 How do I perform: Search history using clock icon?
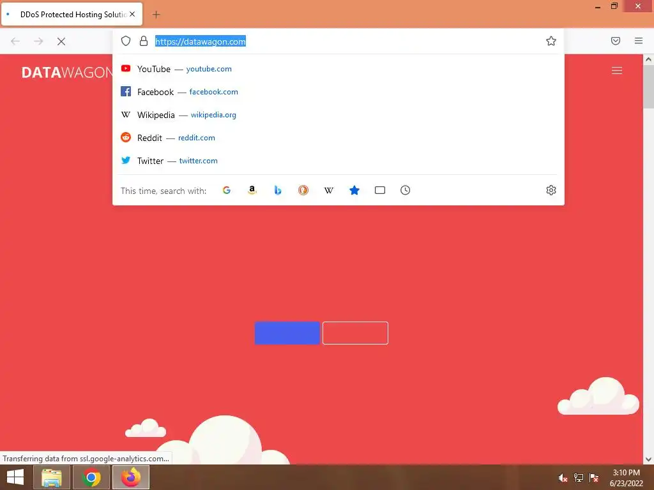click(406, 190)
